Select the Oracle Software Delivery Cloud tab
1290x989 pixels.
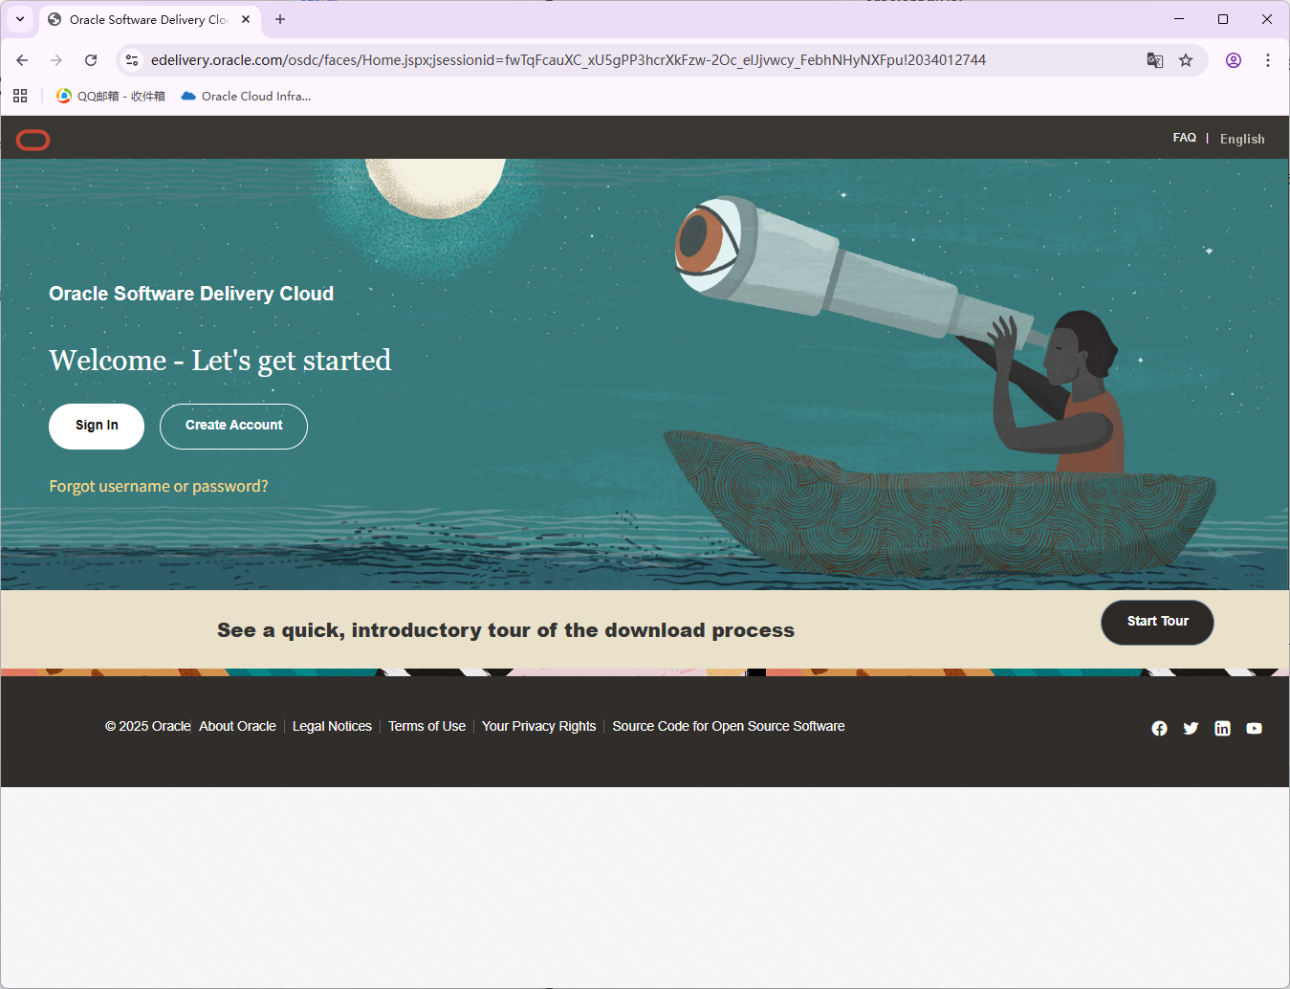[x=149, y=19]
